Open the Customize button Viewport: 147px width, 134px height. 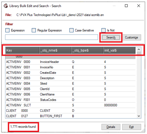click(x=131, y=37)
